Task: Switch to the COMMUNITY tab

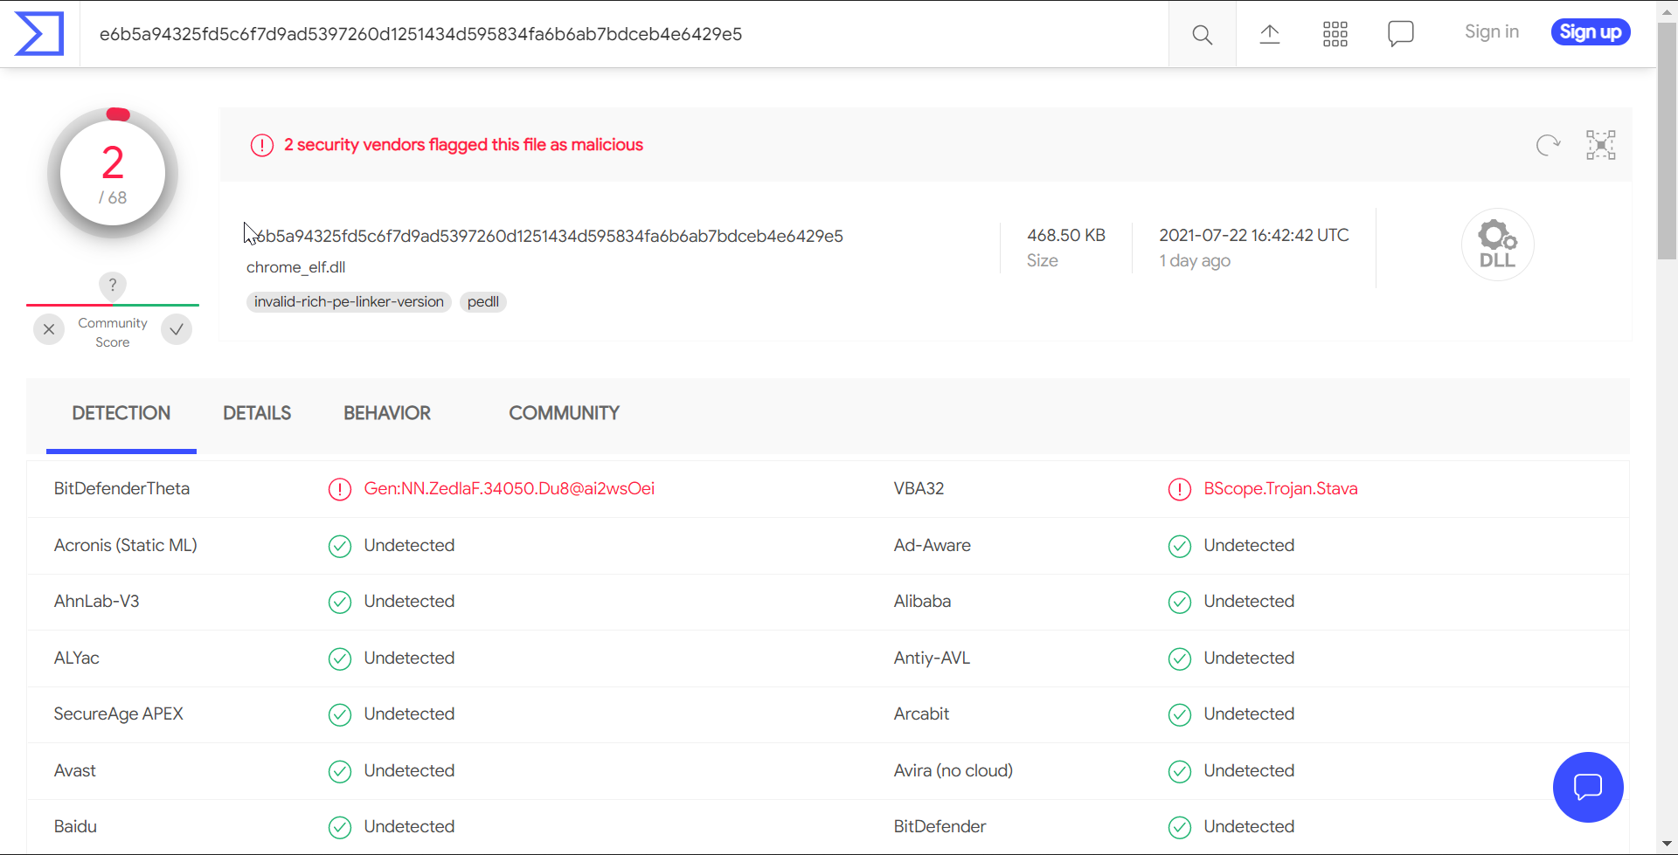Action: tap(564, 413)
